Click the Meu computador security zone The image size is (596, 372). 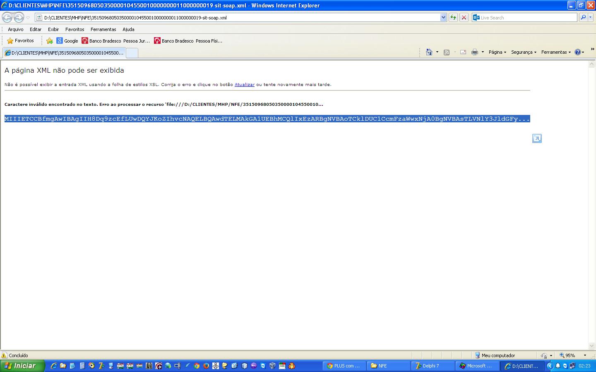coord(495,355)
